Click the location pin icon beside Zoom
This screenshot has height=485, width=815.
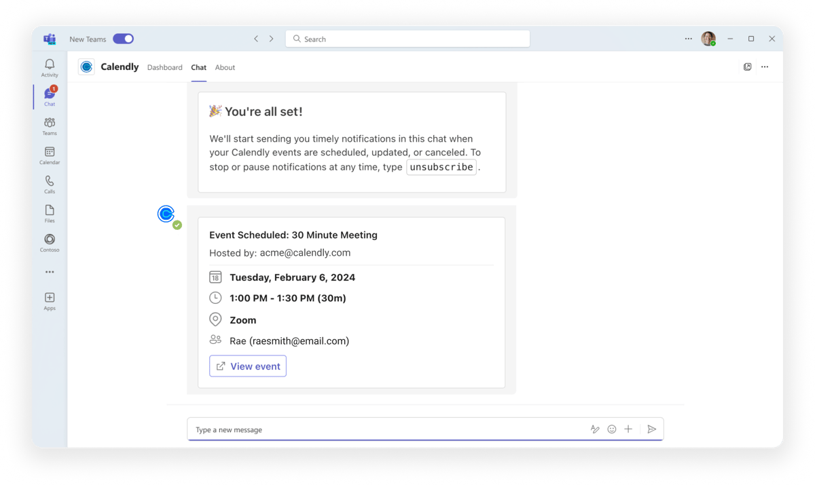point(215,319)
